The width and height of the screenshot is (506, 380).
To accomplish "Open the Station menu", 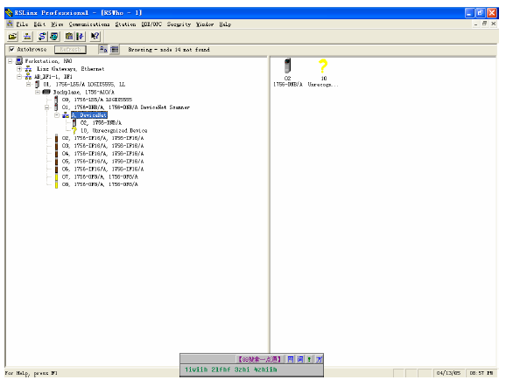I will click(x=125, y=24).
